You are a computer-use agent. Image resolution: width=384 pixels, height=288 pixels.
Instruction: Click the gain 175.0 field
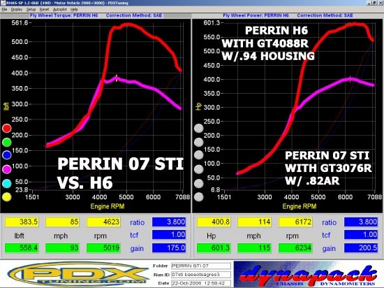[x=169, y=247]
